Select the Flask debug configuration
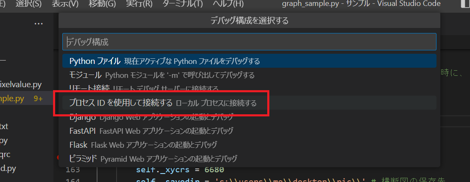This screenshot has width=470, height=182. point(249,145)
